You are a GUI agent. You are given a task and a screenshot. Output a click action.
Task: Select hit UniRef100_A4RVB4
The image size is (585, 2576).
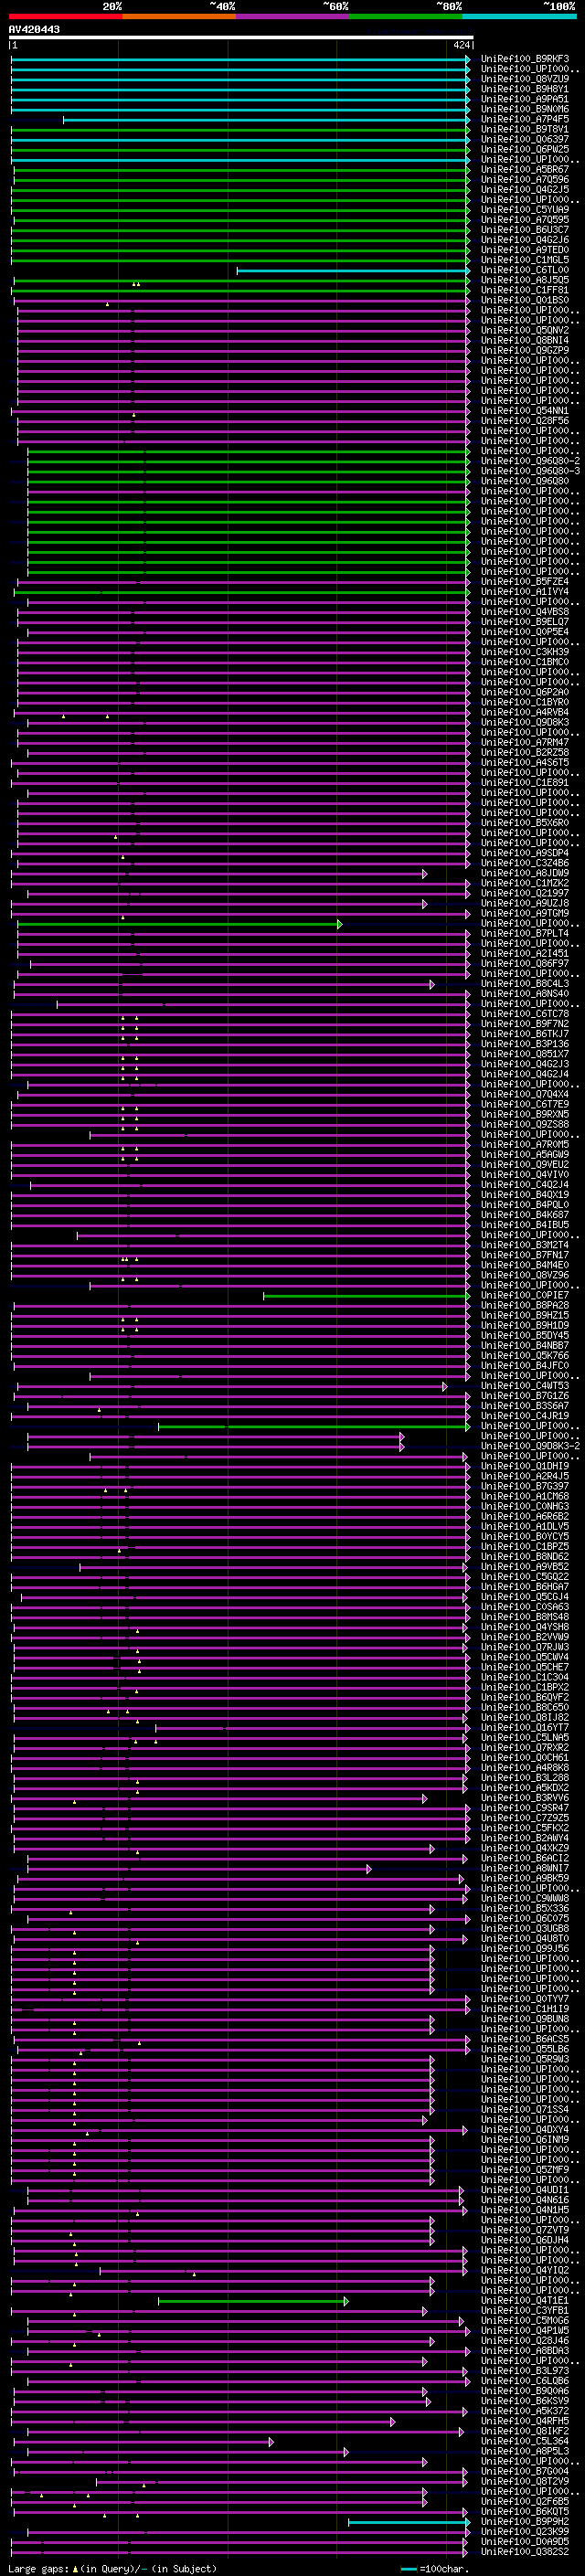click(x=524, y=712)
